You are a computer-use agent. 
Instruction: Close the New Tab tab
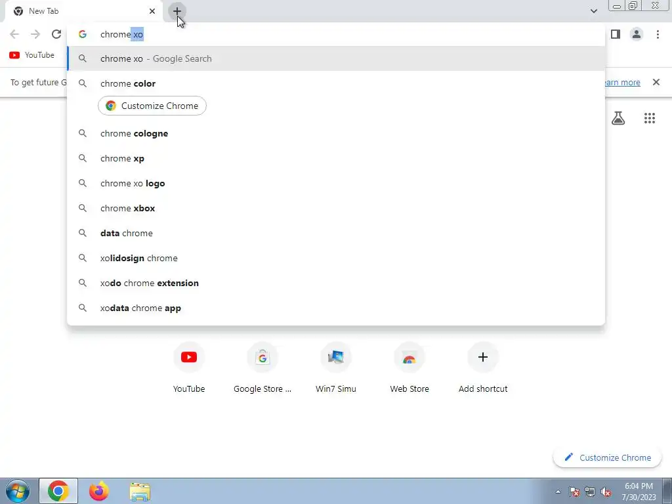152,11
